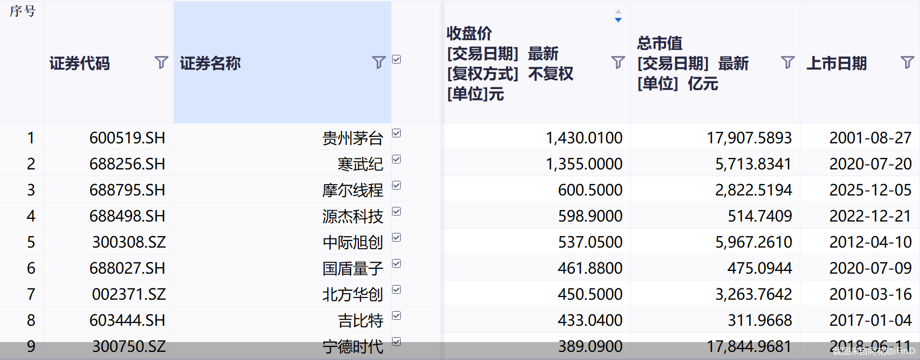The image size is (920, 360).
Task: Click stock name 贵州茅台
Action: pyautogui.click(x=353, y=138)
